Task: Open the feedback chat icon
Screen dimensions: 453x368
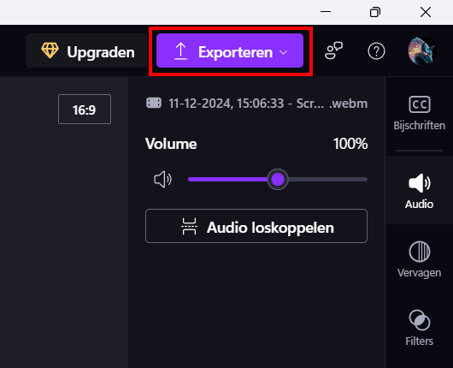Action: 333,50
